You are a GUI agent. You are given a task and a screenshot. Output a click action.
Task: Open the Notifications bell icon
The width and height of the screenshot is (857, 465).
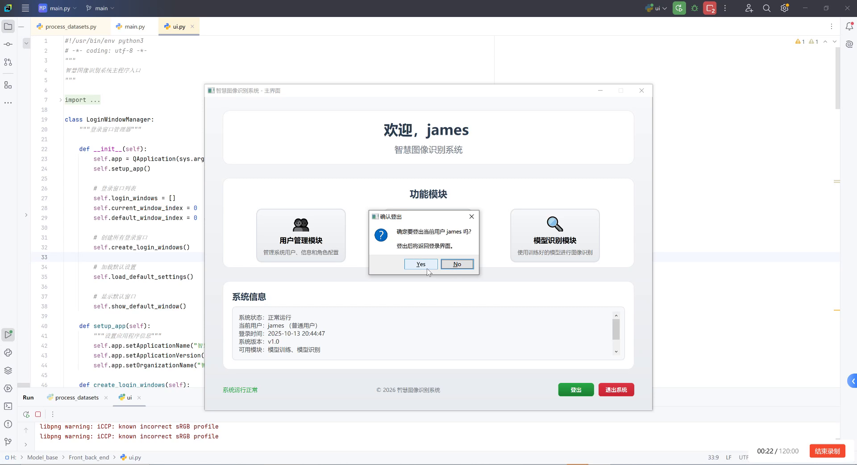click(x=849, y=27)
